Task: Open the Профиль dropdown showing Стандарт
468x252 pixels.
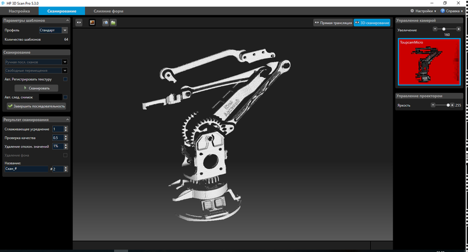Action: (53, 30)
